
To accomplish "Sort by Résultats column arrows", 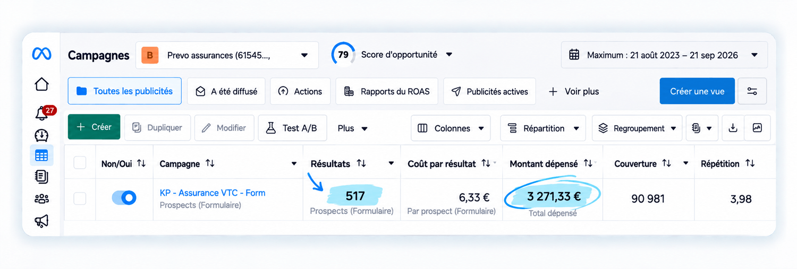I will coord(361,163).
